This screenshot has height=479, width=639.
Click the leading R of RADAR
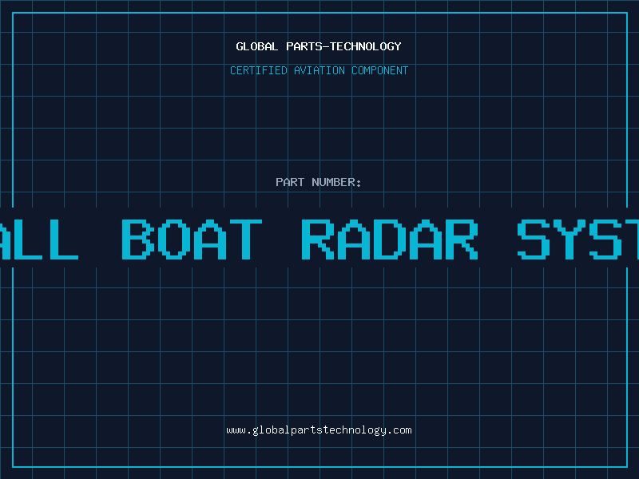point(317,239)
